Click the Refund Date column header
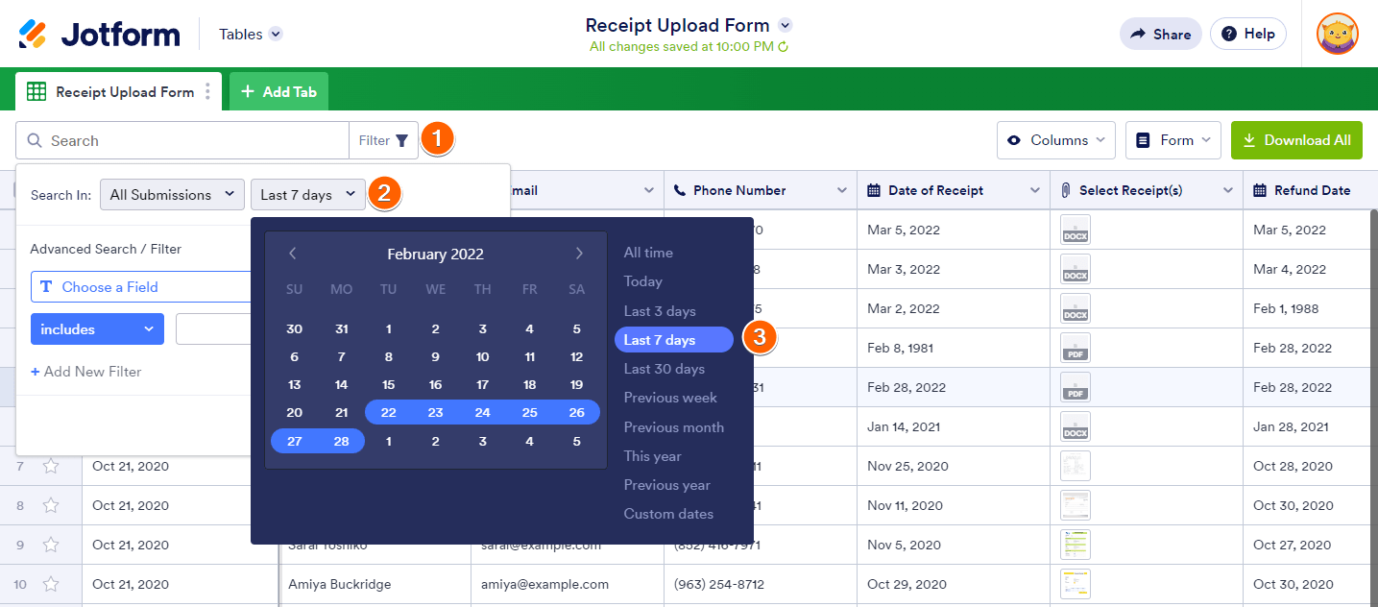 1311,190
